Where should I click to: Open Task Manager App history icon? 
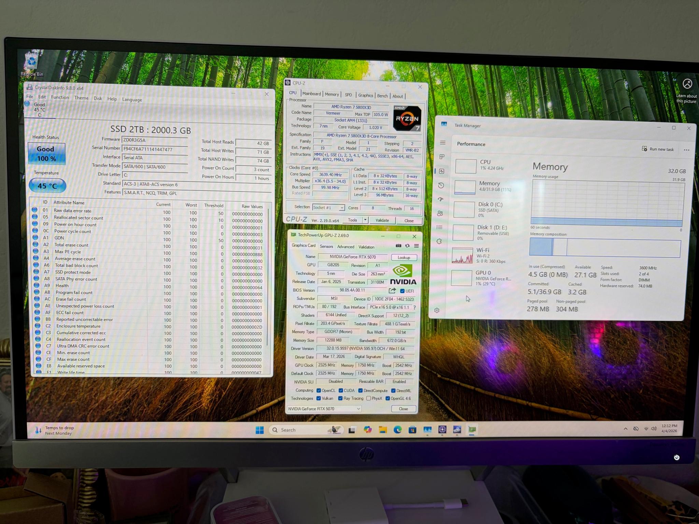[441, 185]
